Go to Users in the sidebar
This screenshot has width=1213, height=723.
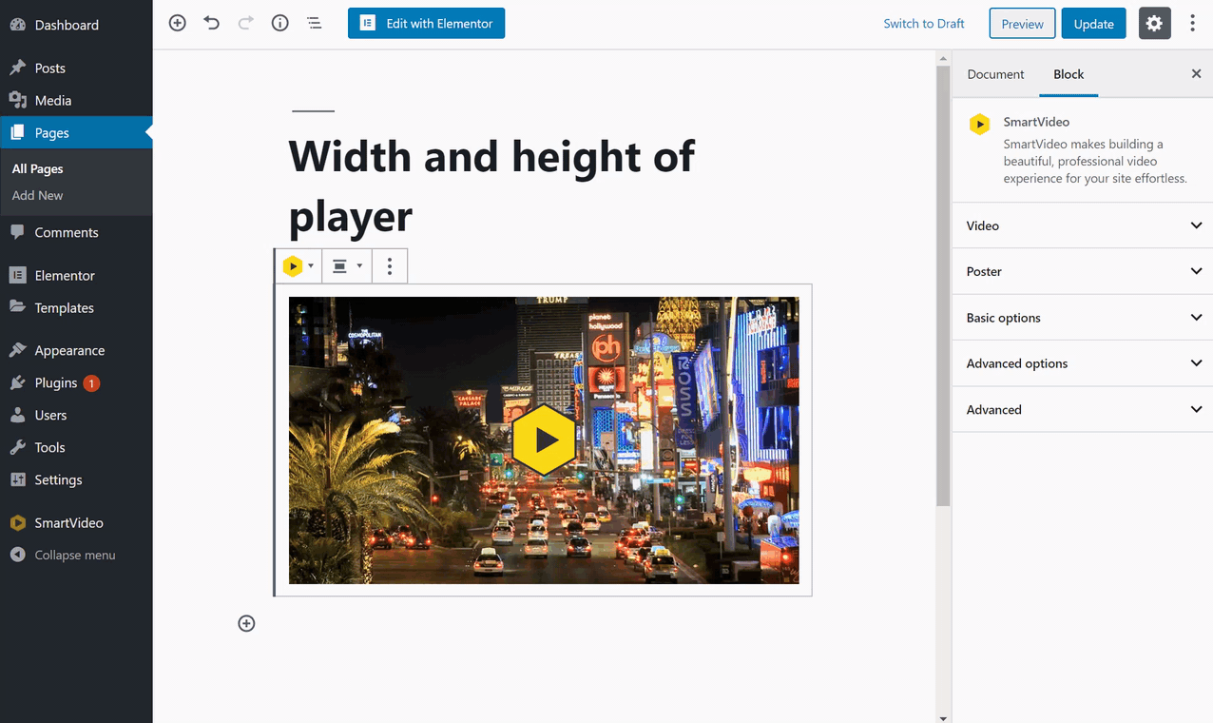coord(76,416)
